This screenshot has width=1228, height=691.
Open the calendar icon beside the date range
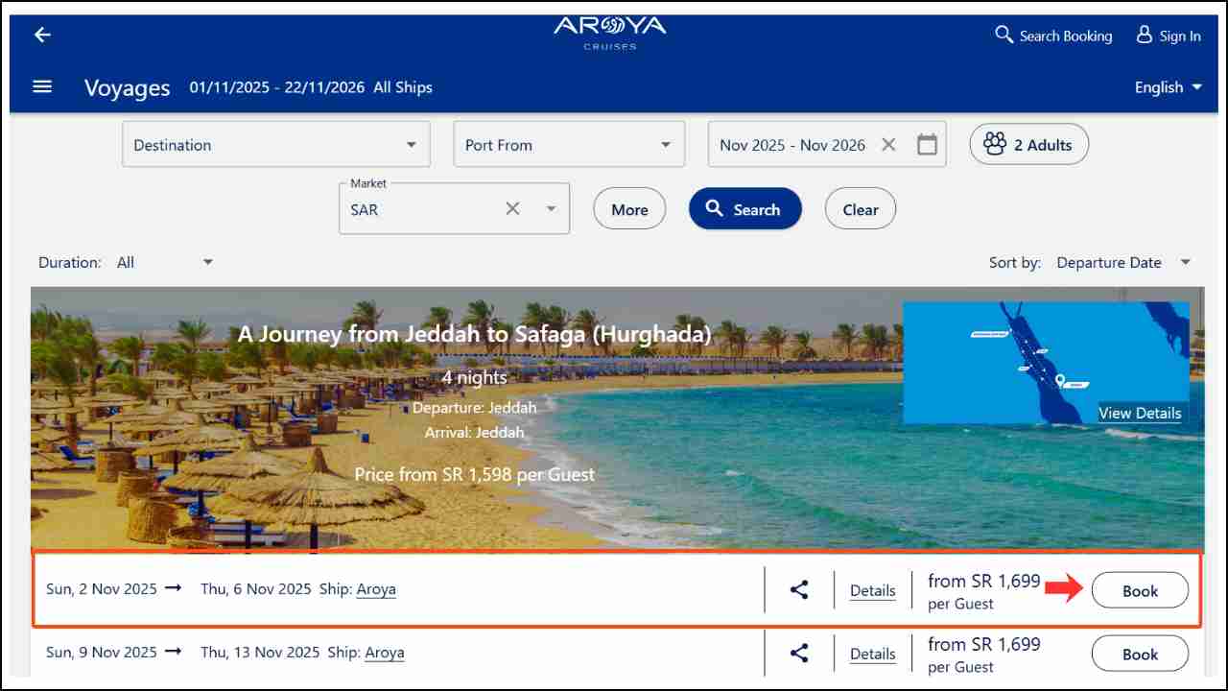[926, 144]
